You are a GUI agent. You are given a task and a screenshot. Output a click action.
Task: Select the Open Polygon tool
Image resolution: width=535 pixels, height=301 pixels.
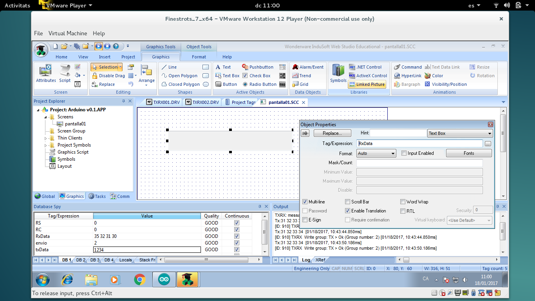(179, 76)
